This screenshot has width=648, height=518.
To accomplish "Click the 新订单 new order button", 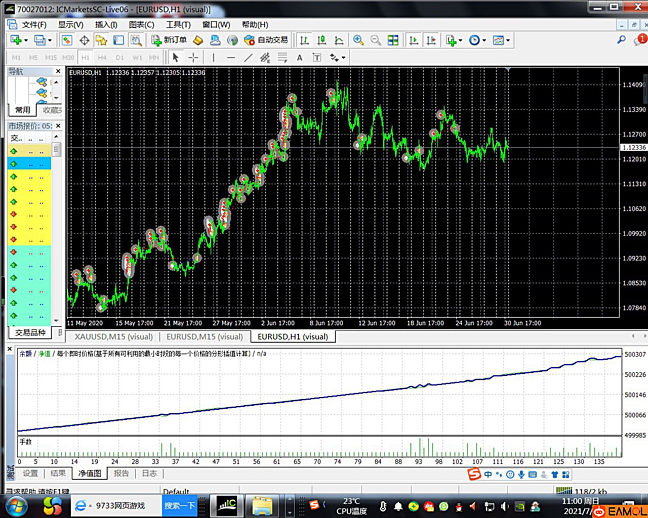I will coord(170,40).
